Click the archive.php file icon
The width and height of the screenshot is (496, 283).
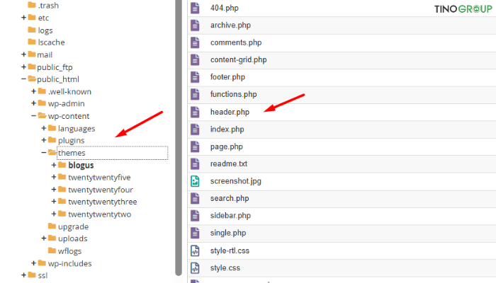195,25
